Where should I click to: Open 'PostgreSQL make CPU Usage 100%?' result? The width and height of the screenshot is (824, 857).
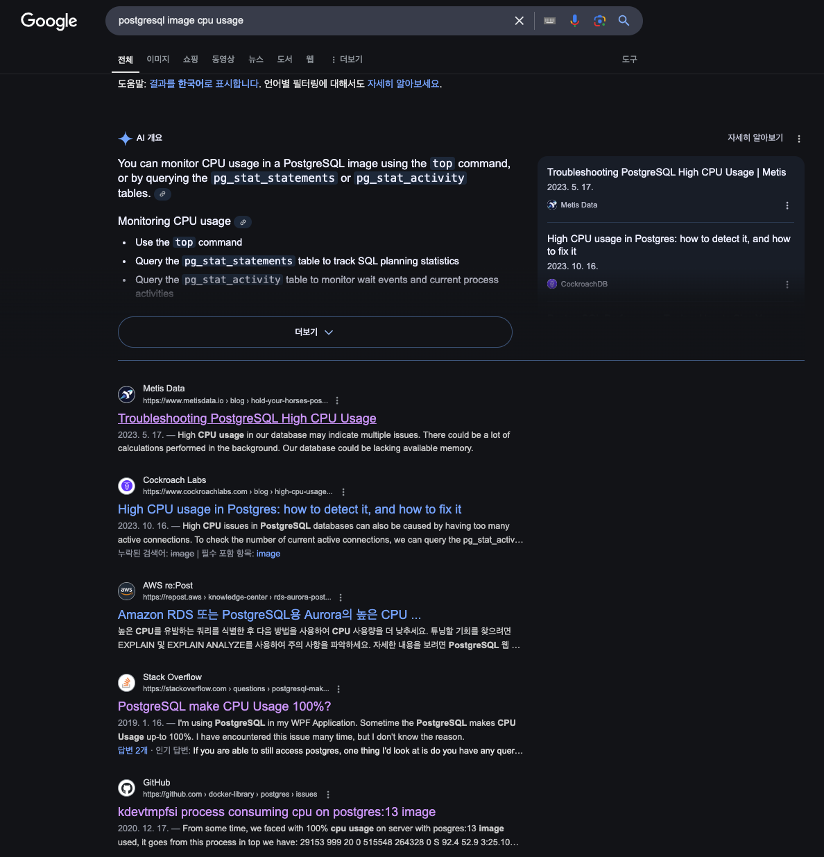coord(224,706)
